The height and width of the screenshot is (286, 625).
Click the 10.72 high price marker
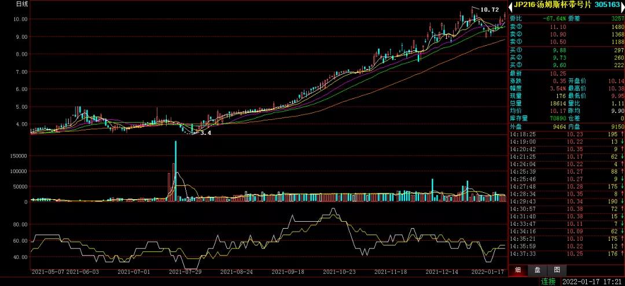490,10
